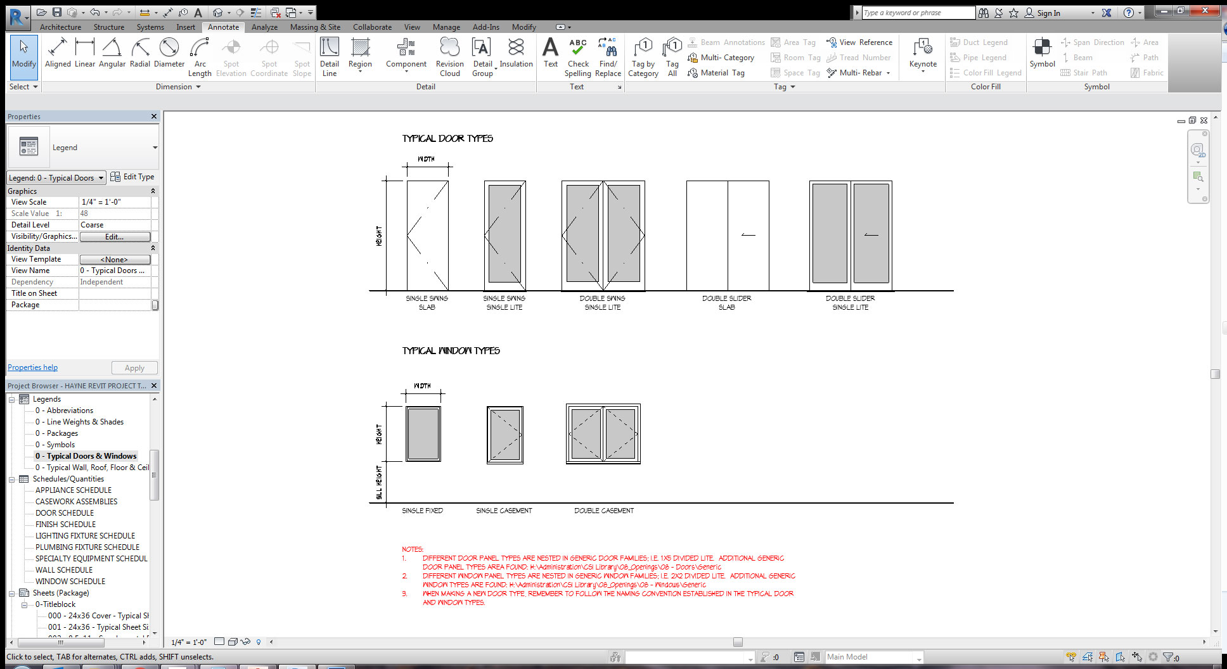Viewport: 1227px width, 669px height.
Task: Click the Filter icon in the status bar
Action: (1168, 657)
